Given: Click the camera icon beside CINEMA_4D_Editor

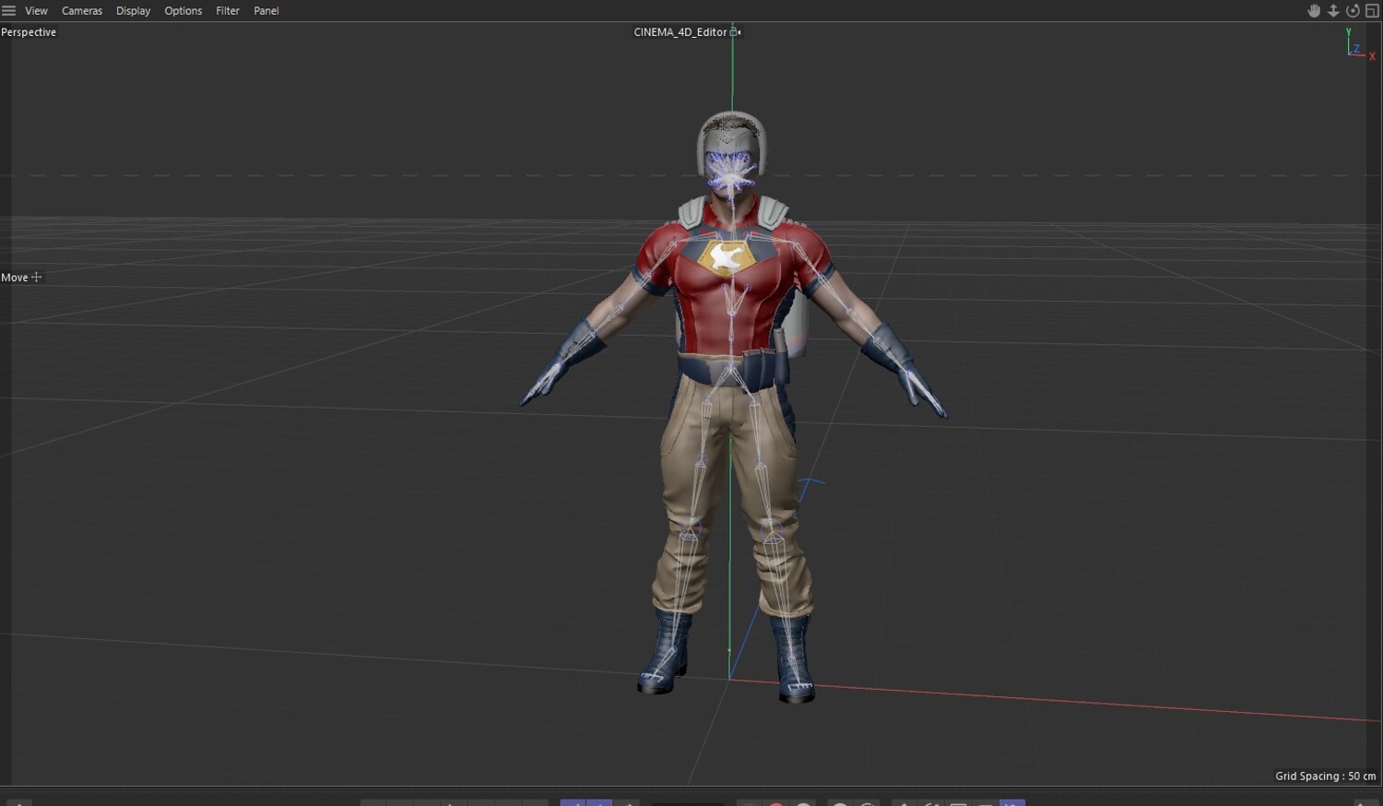Looking at the screenshot, I should [736, 32].
